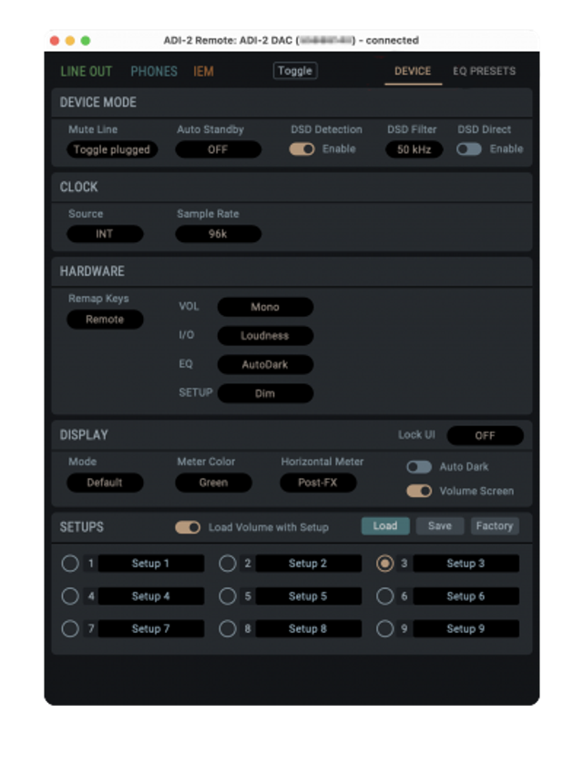Change the I/O key mapping set to Loudness

pos(265,335)
